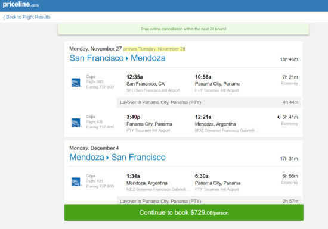
Task: Click Continue to book $729.06 button
Action: pos(184,212)
